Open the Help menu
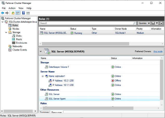 pyautogui.click(x=29, y=8)
